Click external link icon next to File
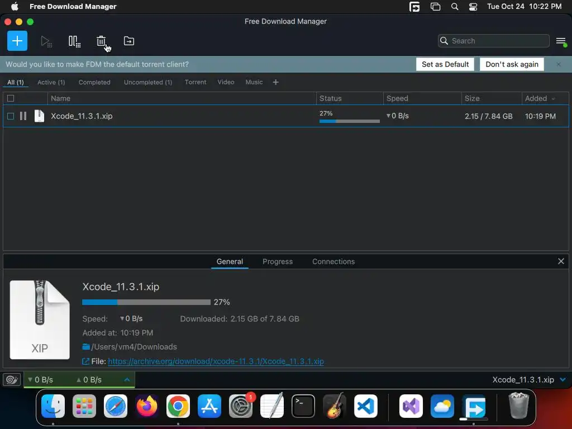This screenshot has width=572, height=429. (85, 361)
